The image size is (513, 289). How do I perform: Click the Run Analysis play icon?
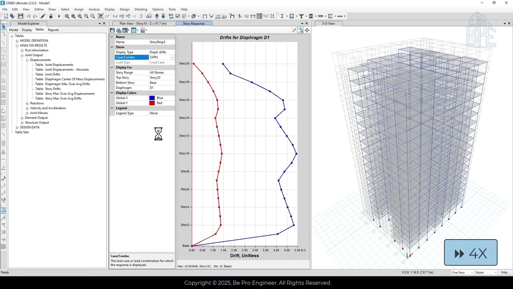59,16
